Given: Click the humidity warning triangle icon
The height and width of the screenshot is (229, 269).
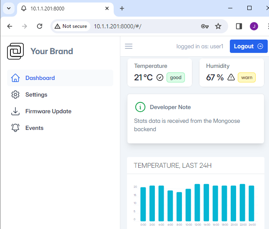Looking at the screenshot, I should pyautogui.click(x=231, y=77).
